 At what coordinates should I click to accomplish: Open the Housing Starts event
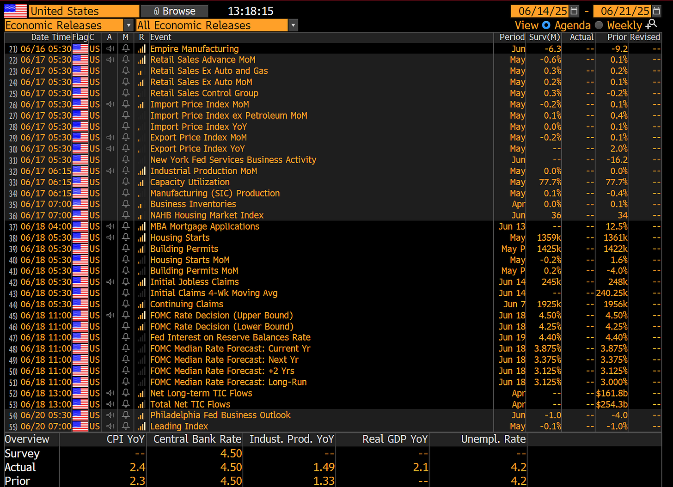pos(180,237)
